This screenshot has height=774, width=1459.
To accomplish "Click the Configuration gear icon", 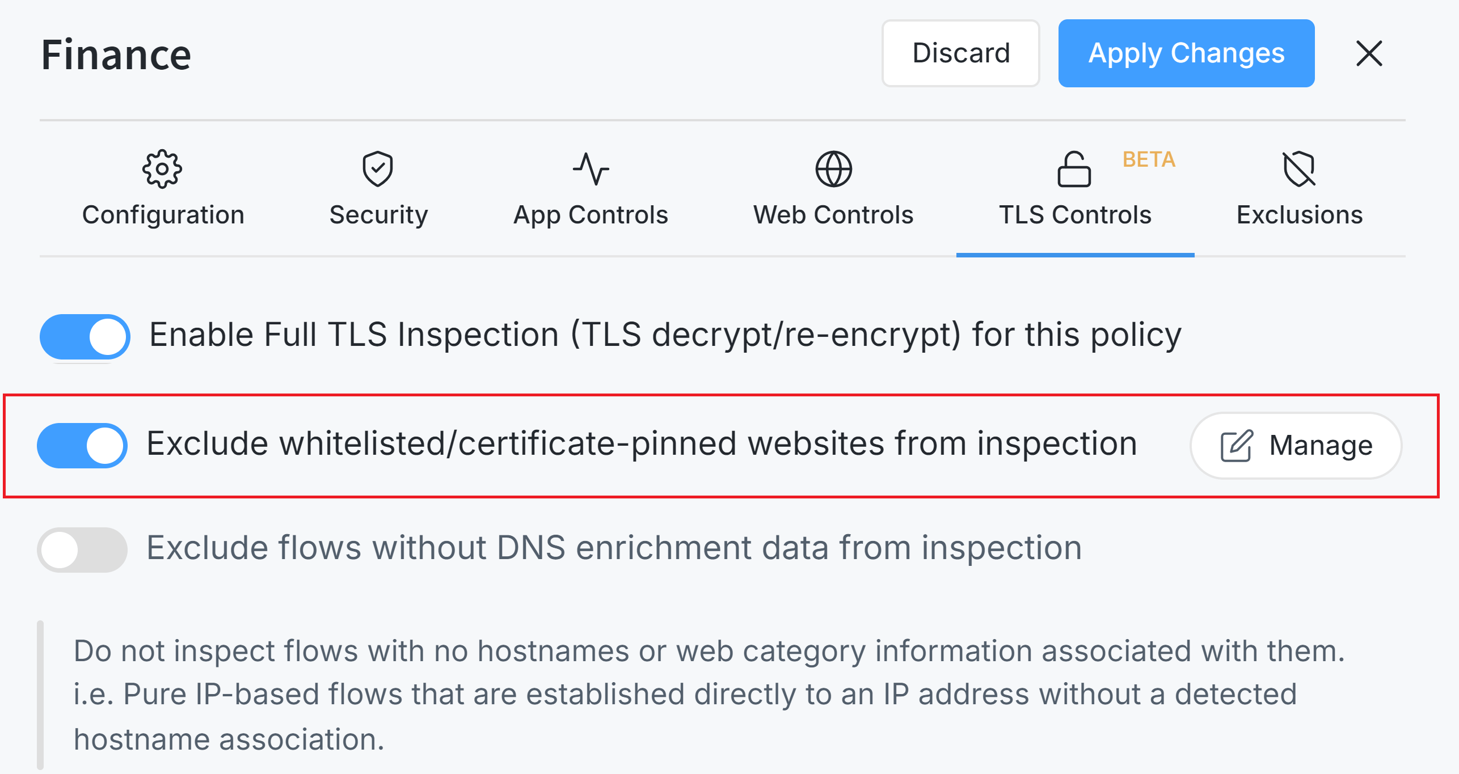I will pos(162,169).
